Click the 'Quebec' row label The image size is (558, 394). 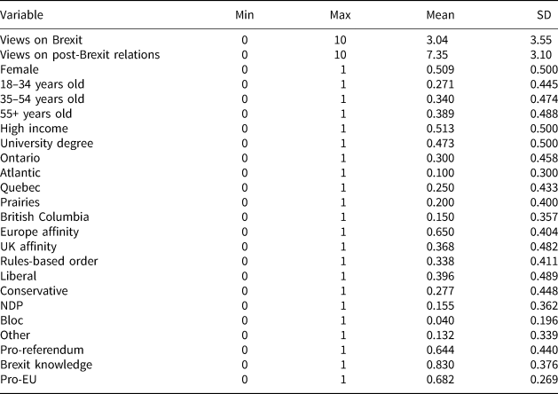[x=20, y=187]
